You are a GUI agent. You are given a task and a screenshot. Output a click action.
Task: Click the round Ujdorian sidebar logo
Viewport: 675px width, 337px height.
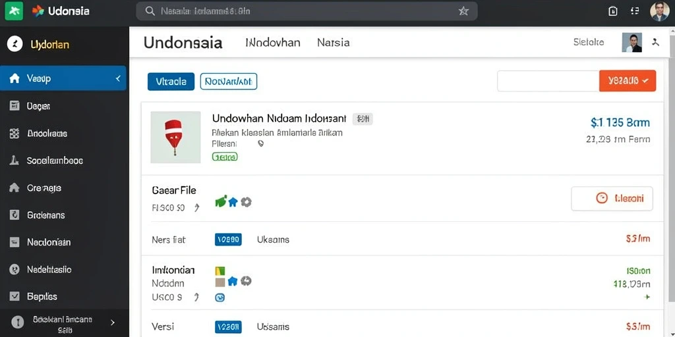pyautogui.click(x=15, y=44)
